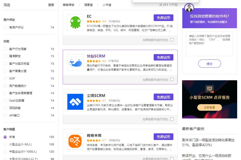Click the 快鲸SCRM whale logo
Viewport: 241px width, 160px height.
pyautogui.click(x=75, y=62)
